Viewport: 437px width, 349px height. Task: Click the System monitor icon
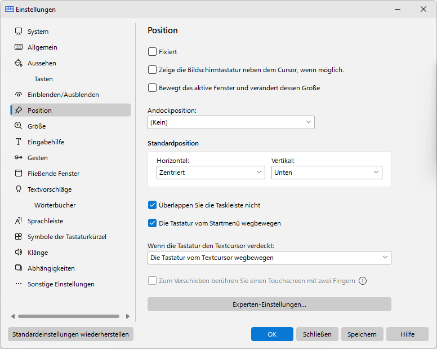click(19, 31)
